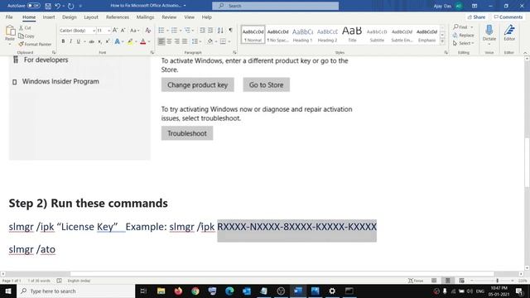Apply the red font color
This screenshot has height=298, width=530.
pos(143,41)
